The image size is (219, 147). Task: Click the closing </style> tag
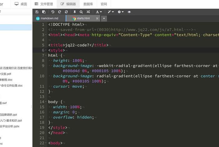click(x=58, y=128)
